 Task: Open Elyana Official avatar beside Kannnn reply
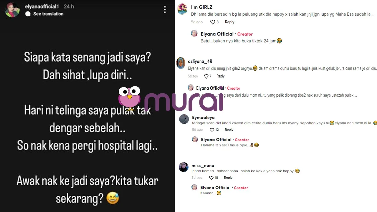point(194,187)
